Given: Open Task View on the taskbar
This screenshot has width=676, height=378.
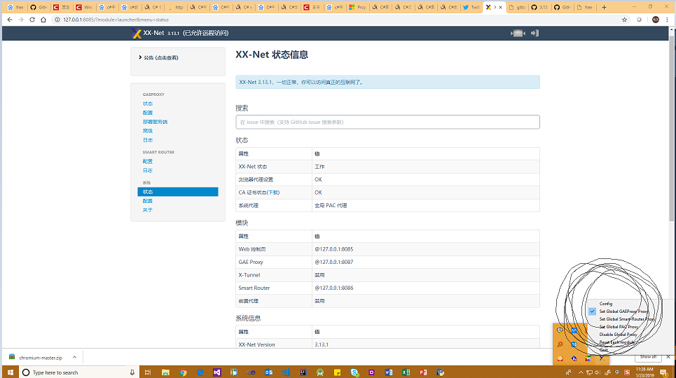Looking at the screenshot, I should [x=148, y=372].
